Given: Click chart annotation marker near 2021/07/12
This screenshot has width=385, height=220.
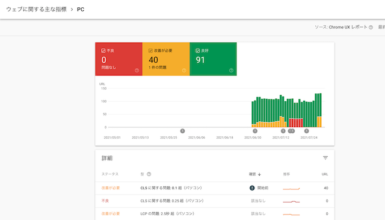Looking at the screenshot, I should click(283, 131).
